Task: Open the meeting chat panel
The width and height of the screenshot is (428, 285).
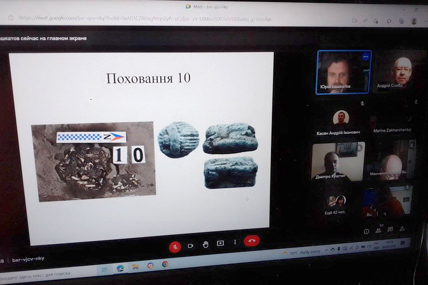Action: click(x=390, y=229)
